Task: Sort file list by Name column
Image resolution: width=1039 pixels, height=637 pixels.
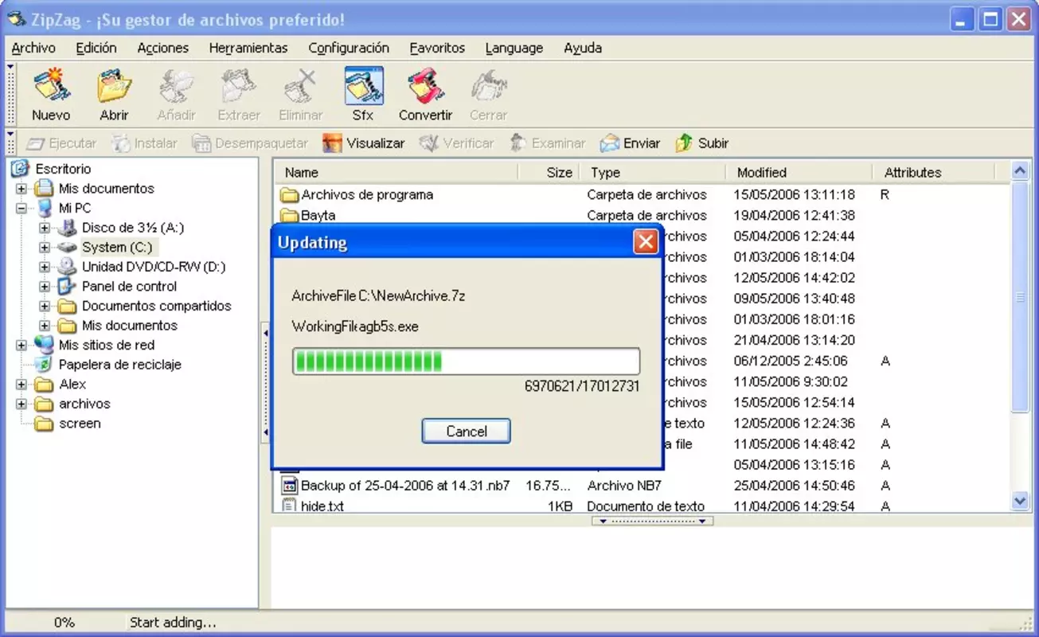Action: coord(395,172)
